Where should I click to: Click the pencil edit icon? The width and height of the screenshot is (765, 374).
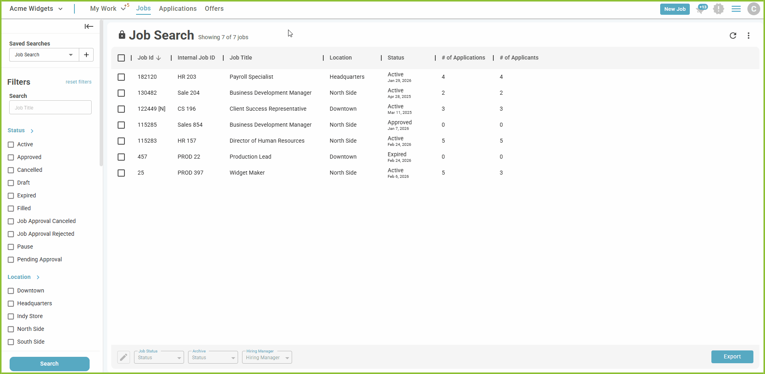tap(124, 357)
